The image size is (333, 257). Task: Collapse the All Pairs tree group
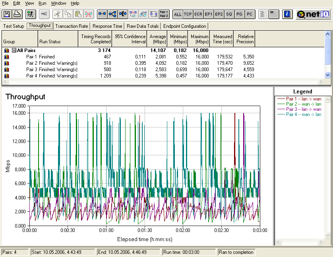point(14,50)
